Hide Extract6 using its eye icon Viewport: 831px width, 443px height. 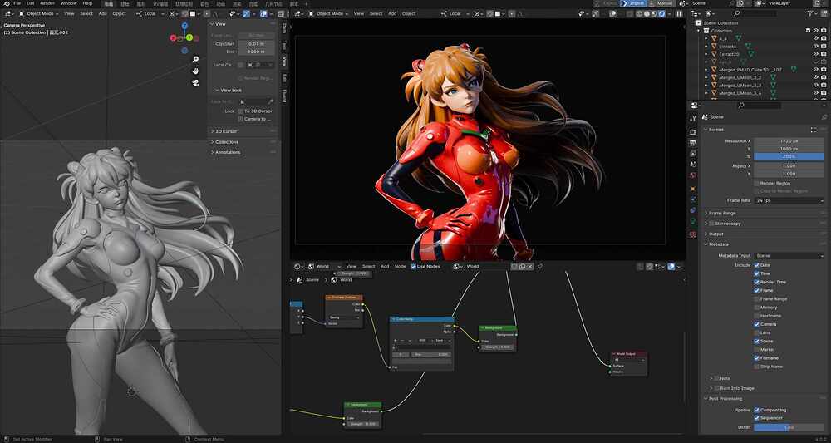[x=816, y=46]
